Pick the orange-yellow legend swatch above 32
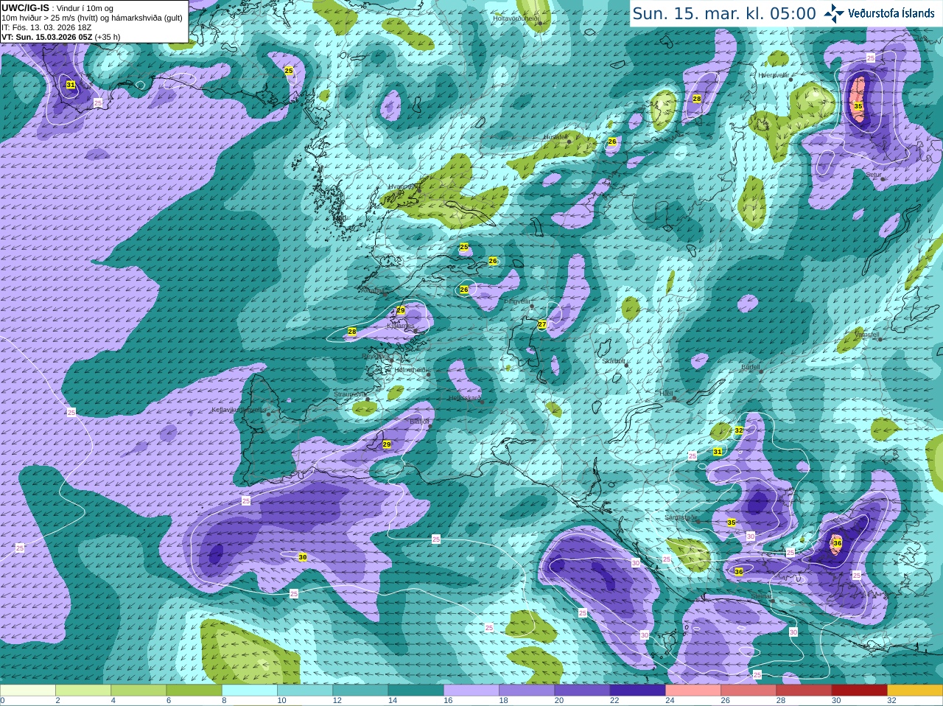 915,691
